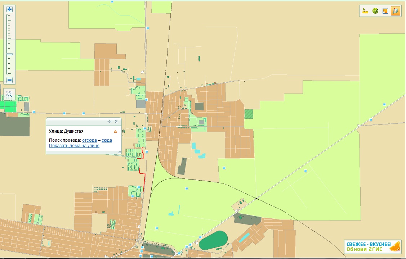Click the green oval stadium on map
The width and height of the screenshot is (406, 259).
pos(213,241)
